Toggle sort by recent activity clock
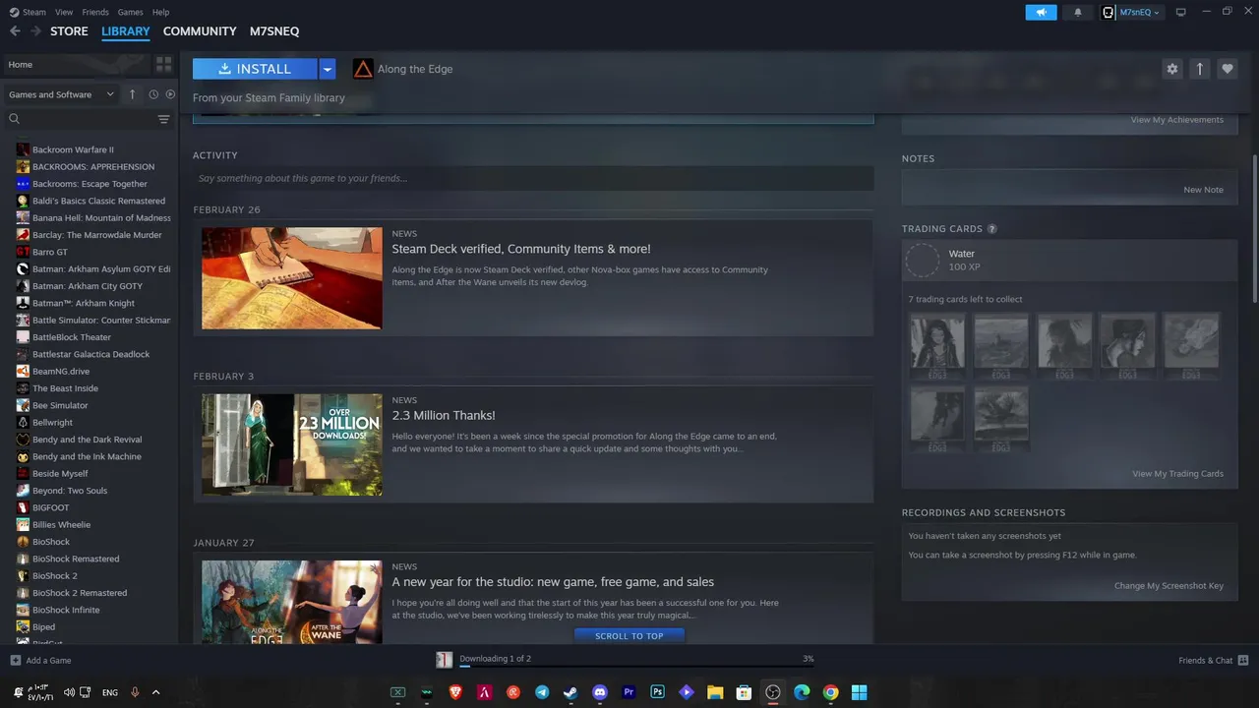This screenshot has height=708, width=1259. click(153, 94)
